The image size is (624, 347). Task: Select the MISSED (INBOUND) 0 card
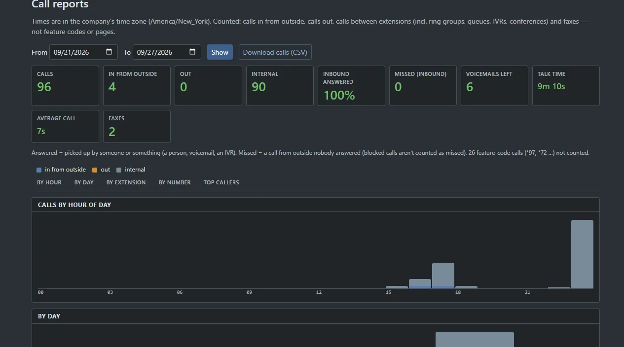click(423, 86)
